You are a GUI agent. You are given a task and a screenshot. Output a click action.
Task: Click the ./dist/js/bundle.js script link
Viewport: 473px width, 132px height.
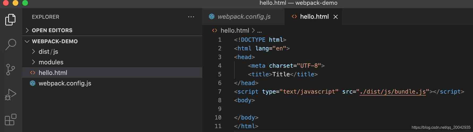[x=392, y=92]
